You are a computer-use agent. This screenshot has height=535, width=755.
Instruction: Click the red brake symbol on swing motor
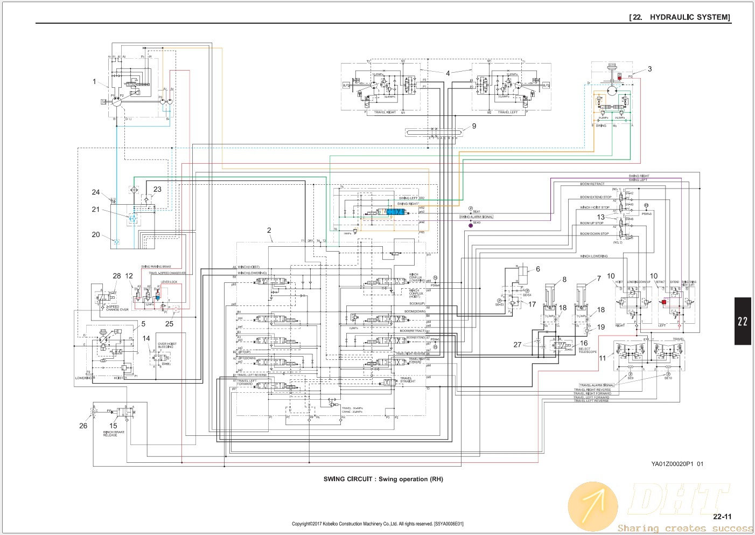619,77
